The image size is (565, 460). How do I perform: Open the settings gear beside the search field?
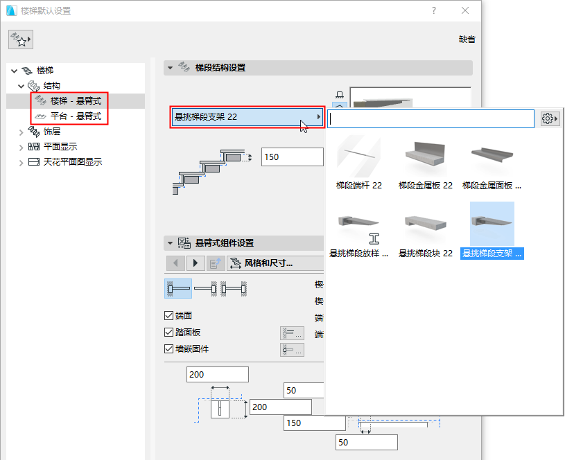tap(549, 118)
